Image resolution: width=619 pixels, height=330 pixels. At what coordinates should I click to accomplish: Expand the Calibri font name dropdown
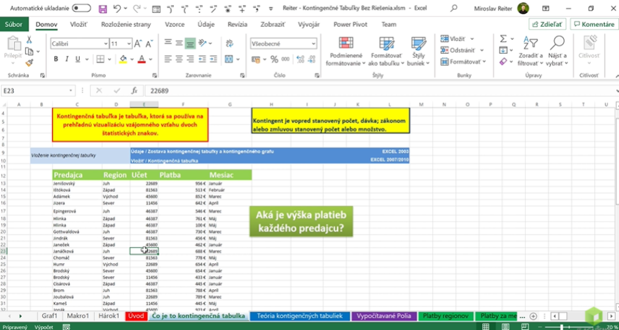coord(105,44)
